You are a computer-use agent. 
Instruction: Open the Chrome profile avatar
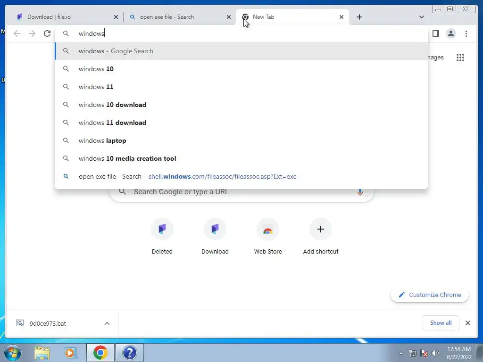tap(450, 33)
